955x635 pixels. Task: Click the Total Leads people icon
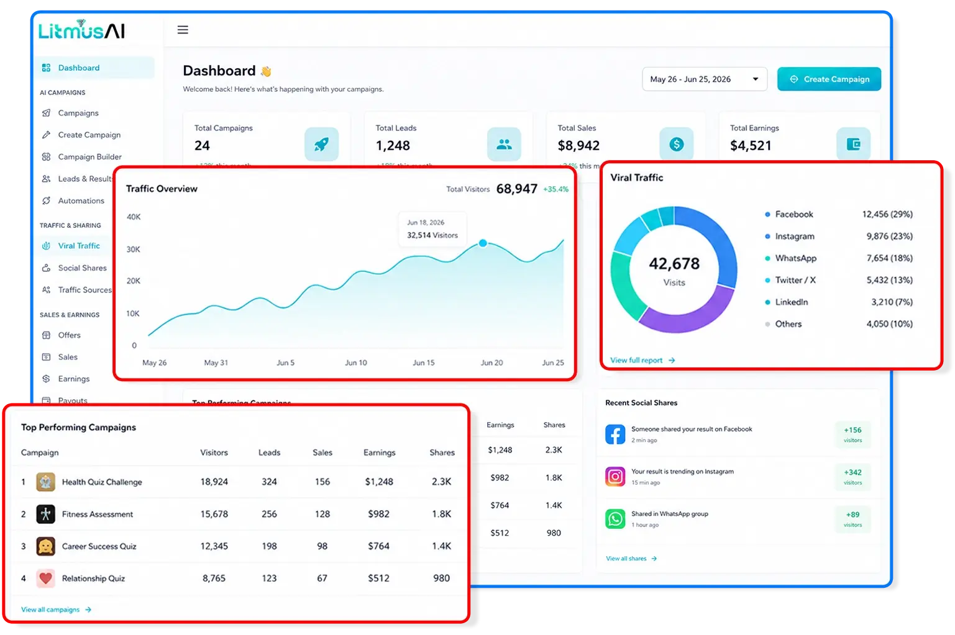click(504, 144)
